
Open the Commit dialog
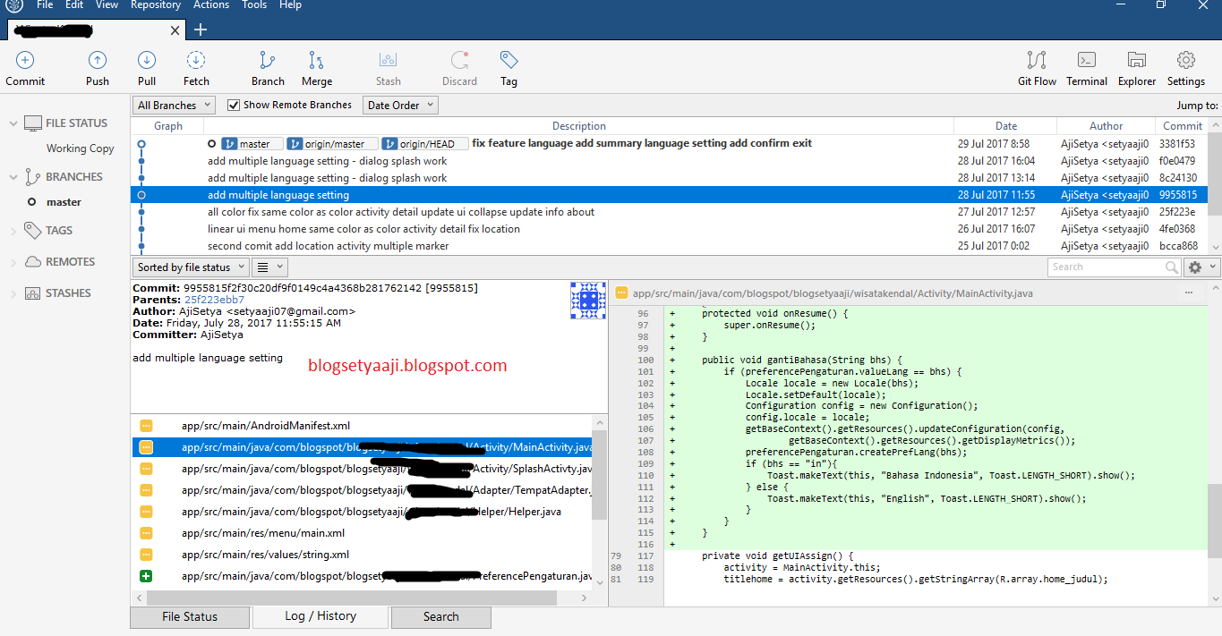click(x=24, y=67)
